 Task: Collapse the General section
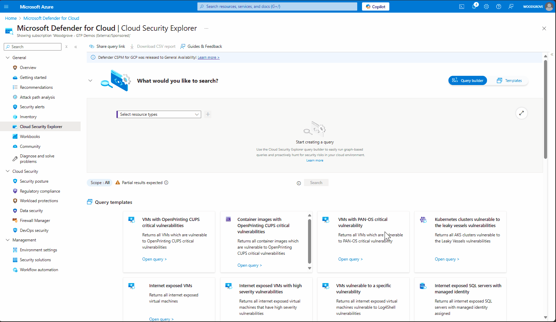pos(8,58)
